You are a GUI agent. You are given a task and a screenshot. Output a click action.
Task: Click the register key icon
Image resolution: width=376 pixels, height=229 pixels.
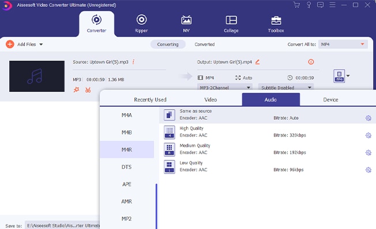309,5
